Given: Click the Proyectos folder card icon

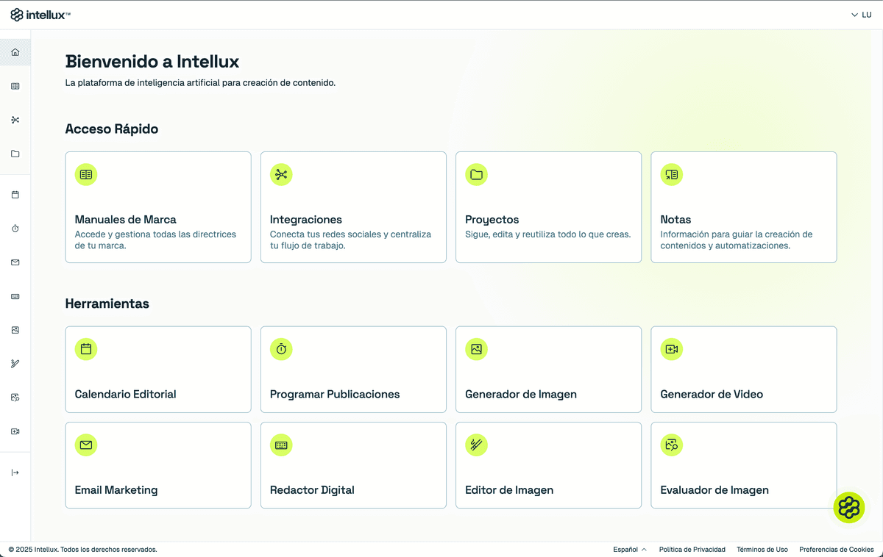Looking at the screenshot, I should pyautogui.click(x=476, y=174).
